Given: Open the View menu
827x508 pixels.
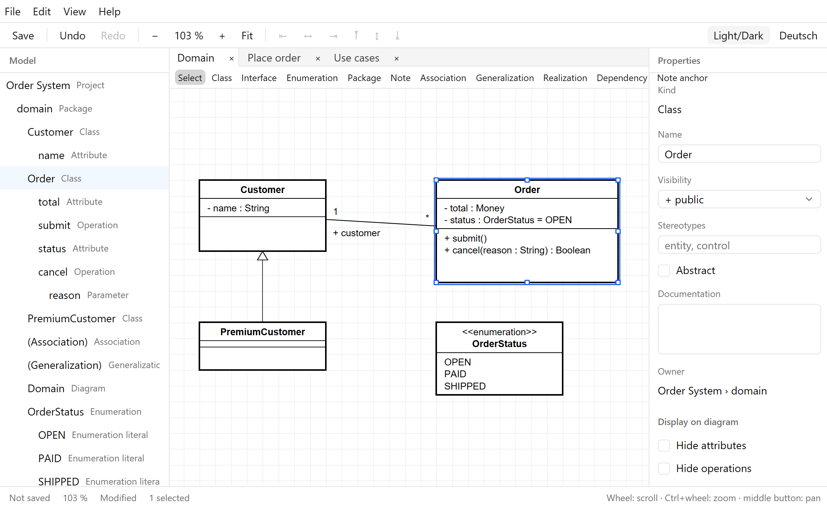Looking at the screenshot, I should pyautogui.click(x=74, y=12).
